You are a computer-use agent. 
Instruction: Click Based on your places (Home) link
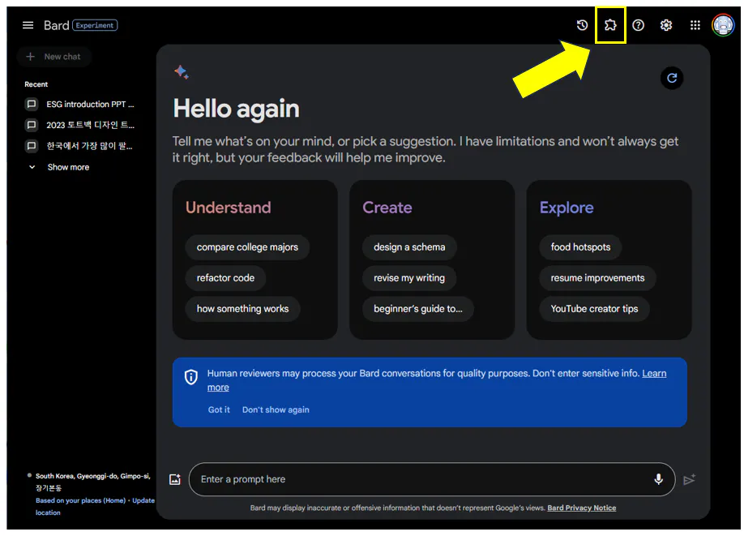click(x=81, y=500)
